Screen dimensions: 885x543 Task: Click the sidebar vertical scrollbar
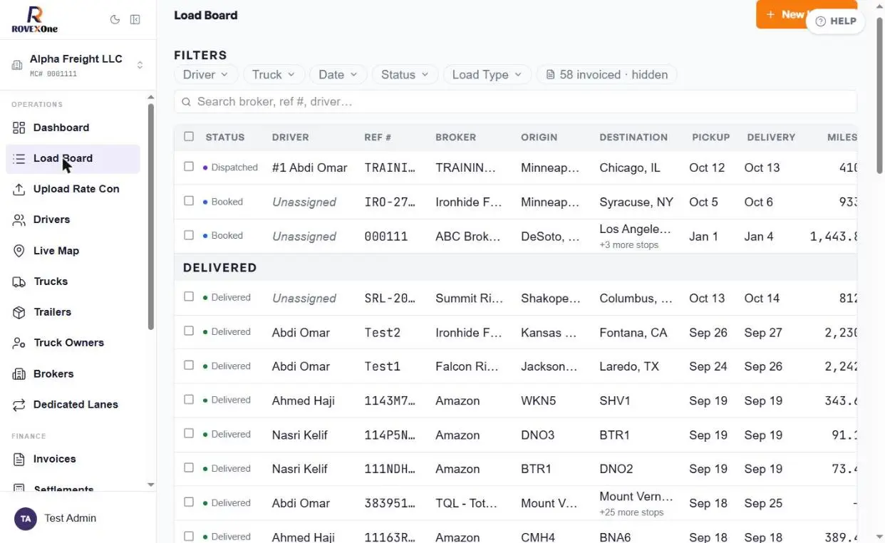(151, 217)
